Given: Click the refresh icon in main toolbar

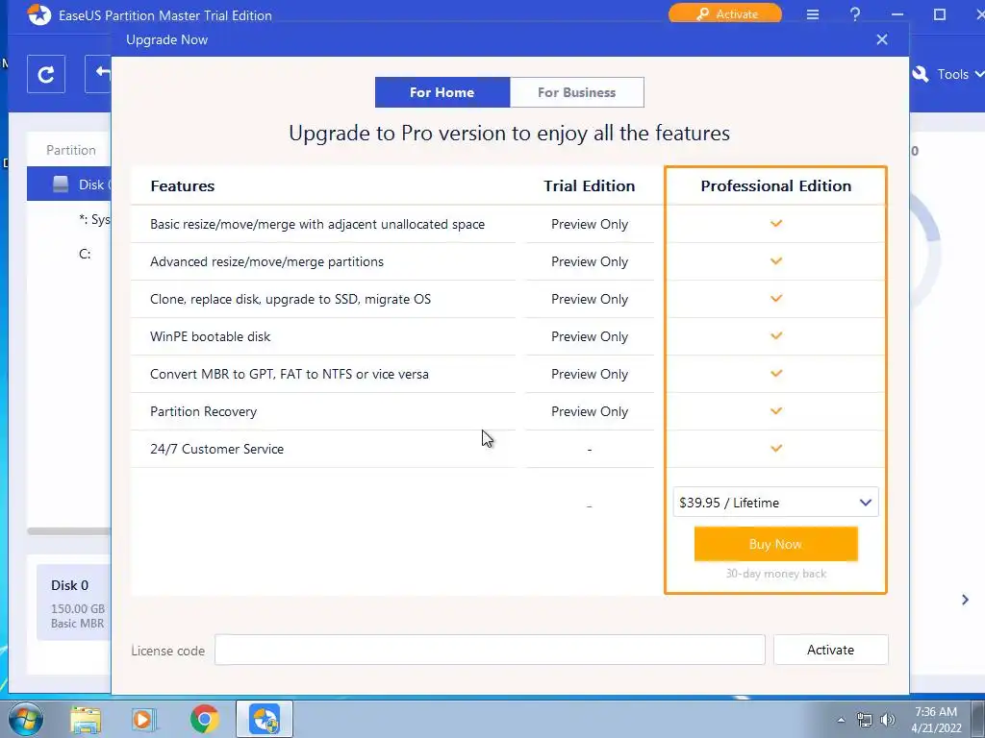Looking at the screenshot, I should click(46, 74).
